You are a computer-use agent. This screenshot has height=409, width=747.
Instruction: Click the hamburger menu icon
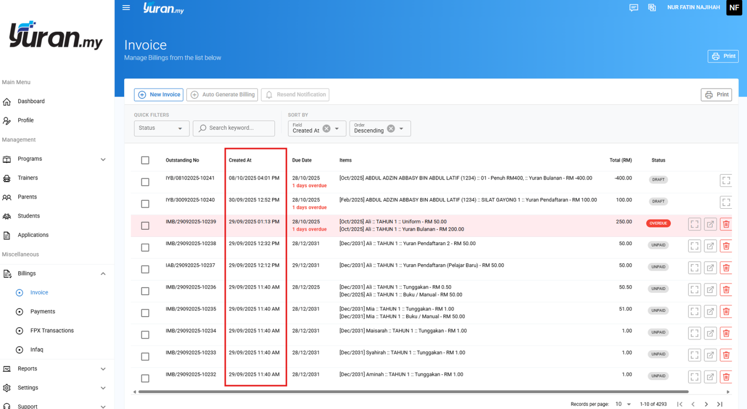[126, 7]
